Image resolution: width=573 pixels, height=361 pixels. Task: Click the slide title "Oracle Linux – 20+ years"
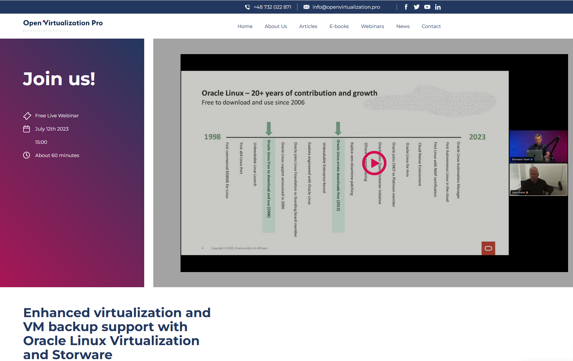click(x=290, y=93)
